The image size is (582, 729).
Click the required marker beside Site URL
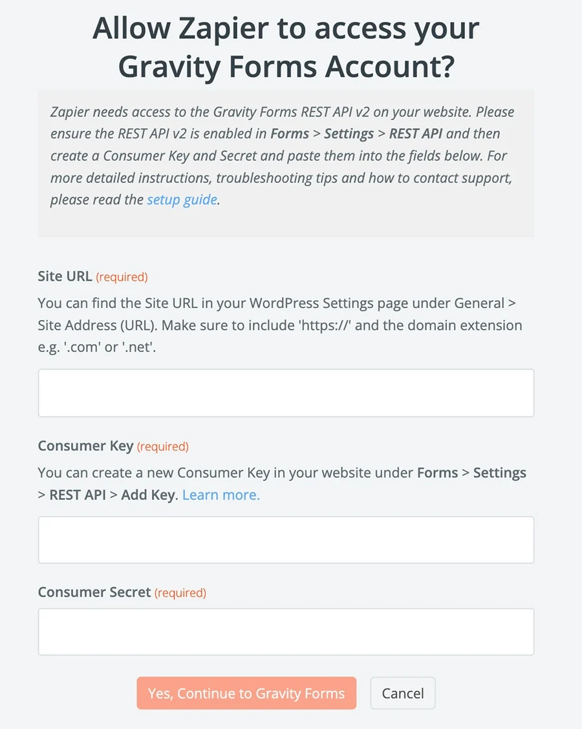[x=122, y=277]
